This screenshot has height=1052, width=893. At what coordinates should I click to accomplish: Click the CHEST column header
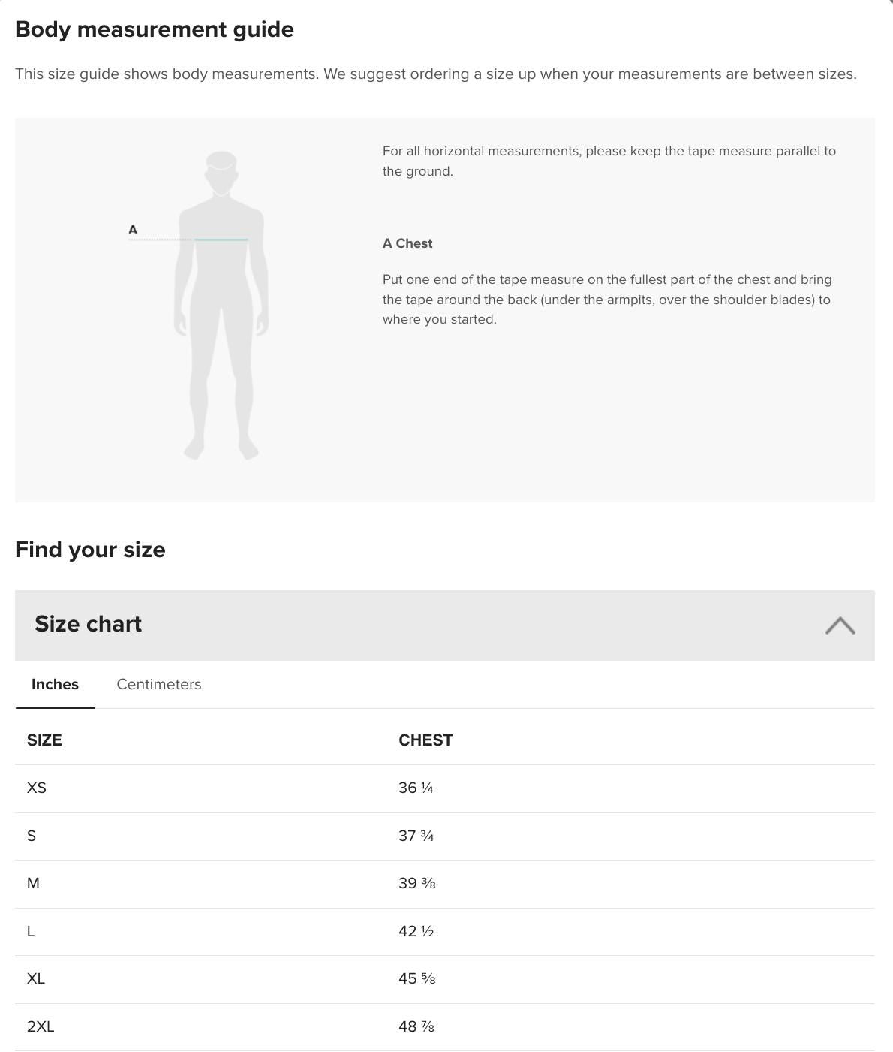(425, 740)
